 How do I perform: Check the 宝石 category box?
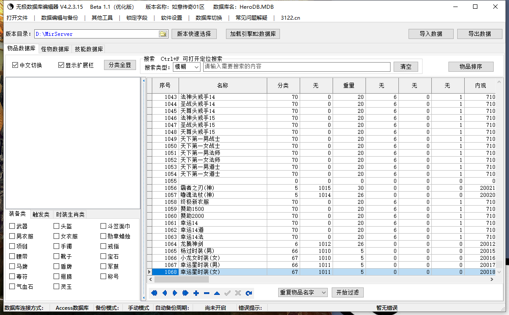click(x=103, y=256)
